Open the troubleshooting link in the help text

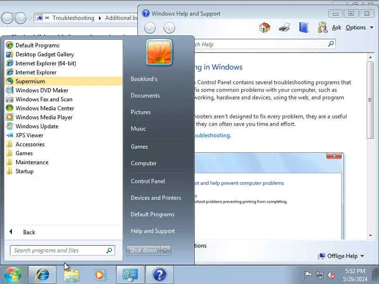(x=212, y=135)
